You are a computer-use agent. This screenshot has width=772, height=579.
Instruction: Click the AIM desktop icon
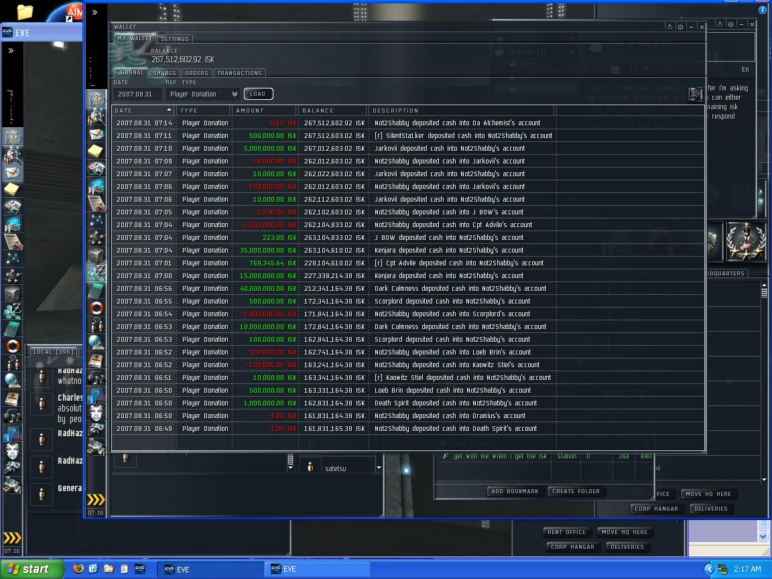69,12
